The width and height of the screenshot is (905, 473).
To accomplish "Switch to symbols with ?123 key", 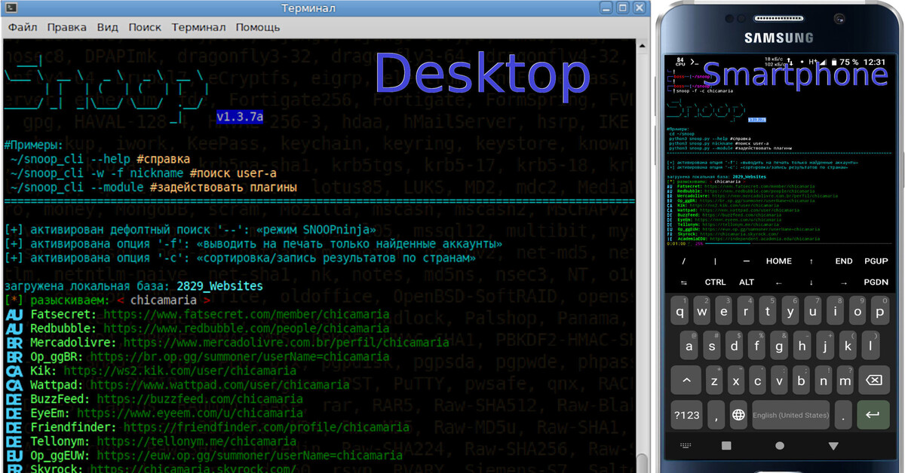I will 687,415.
